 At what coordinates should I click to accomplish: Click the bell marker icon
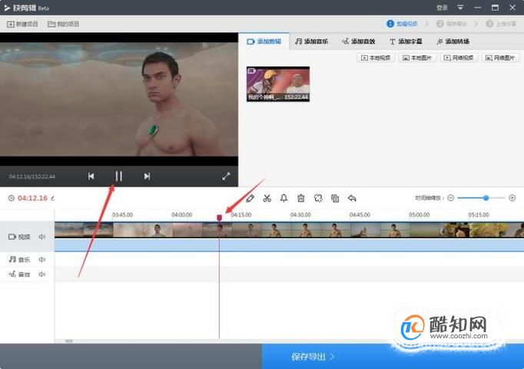pyautogui.click(x=284, y=198)
